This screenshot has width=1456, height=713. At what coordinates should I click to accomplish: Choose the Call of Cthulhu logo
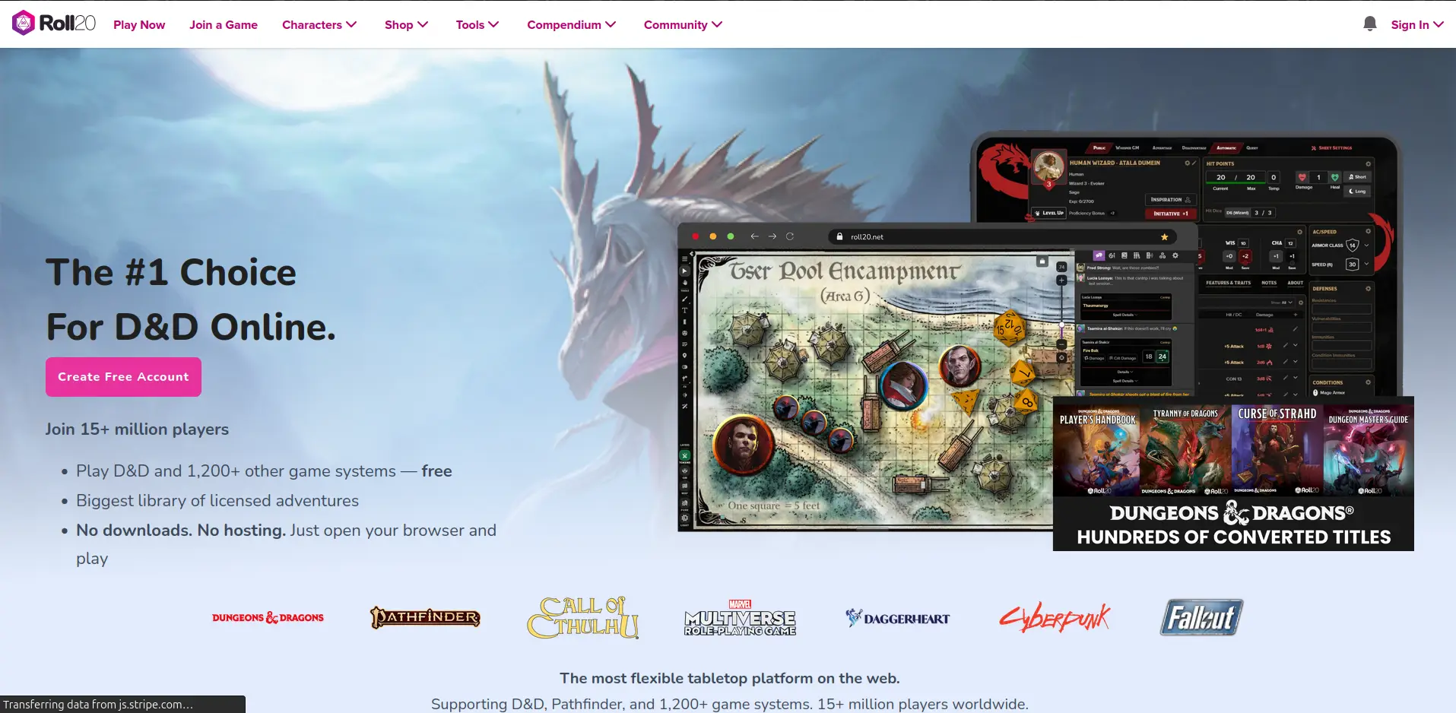[x=583, y=617]
